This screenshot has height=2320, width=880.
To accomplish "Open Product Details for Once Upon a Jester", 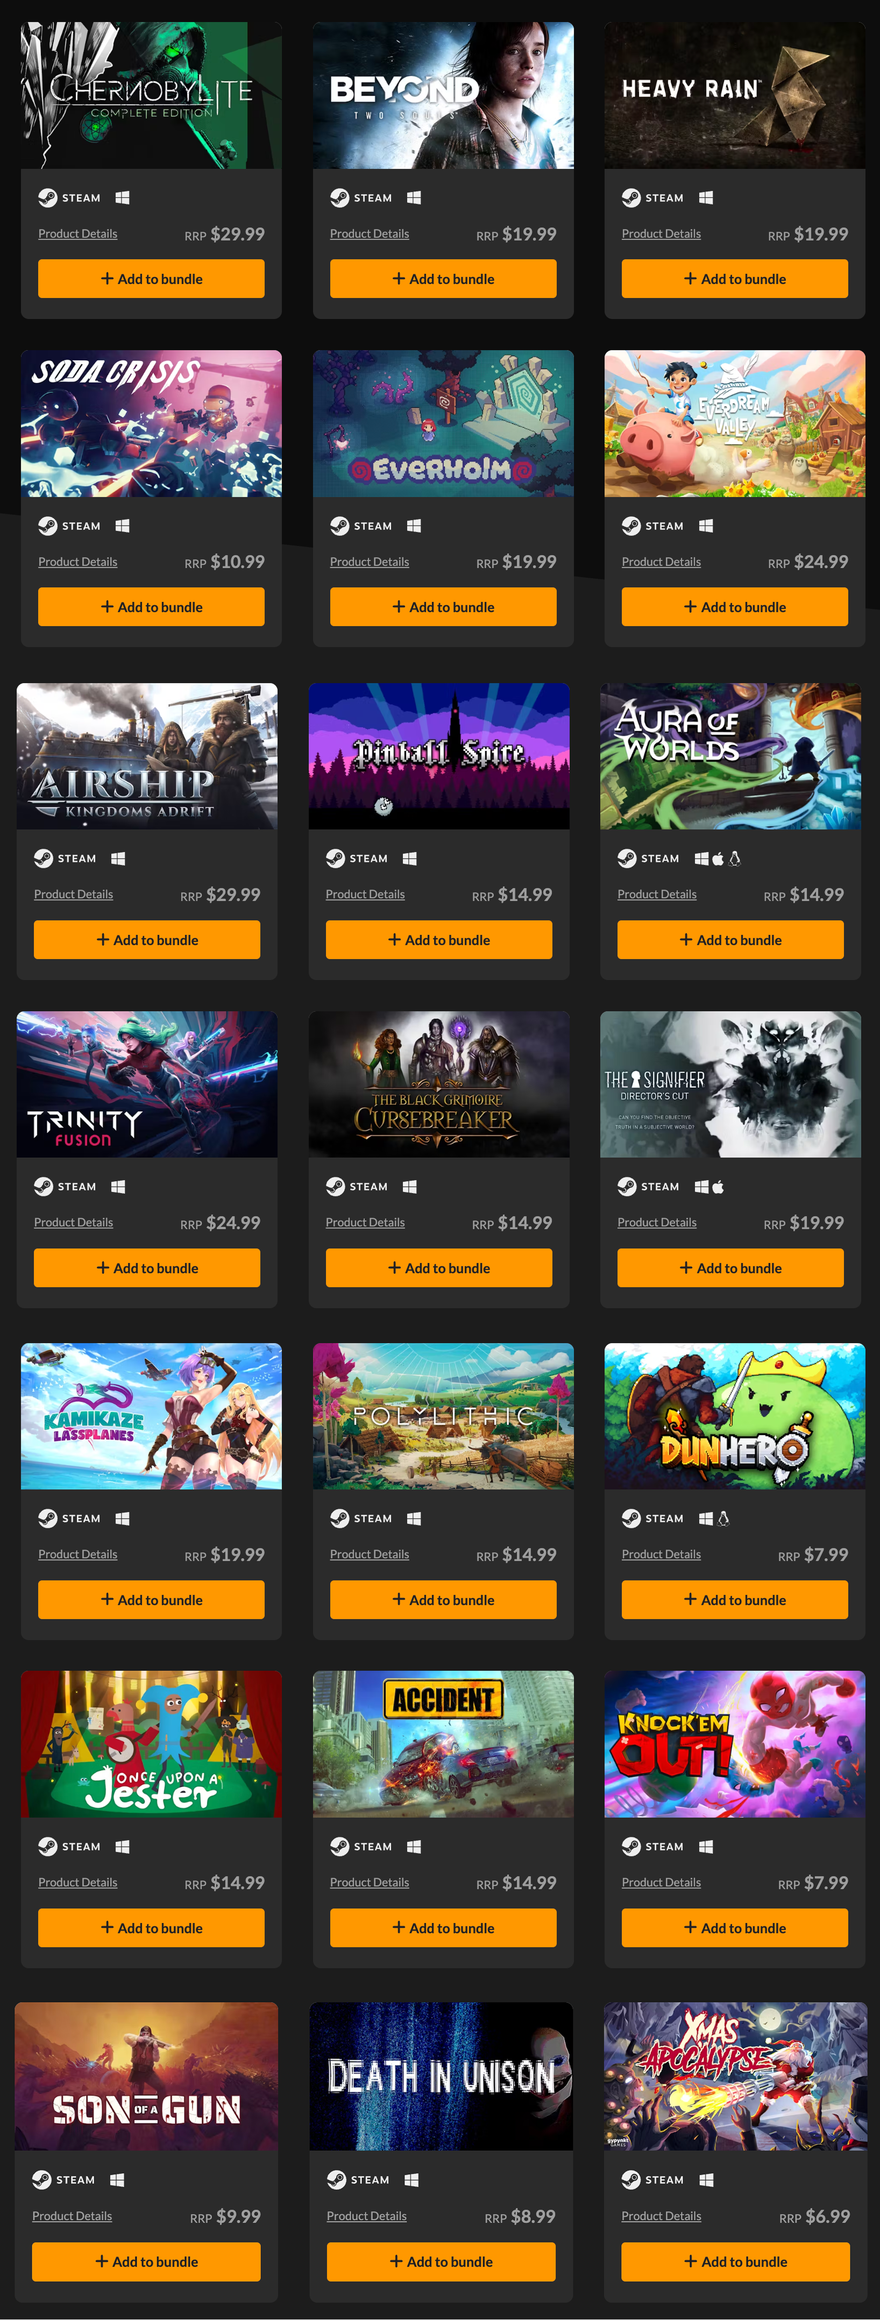I will (77, 1882).
